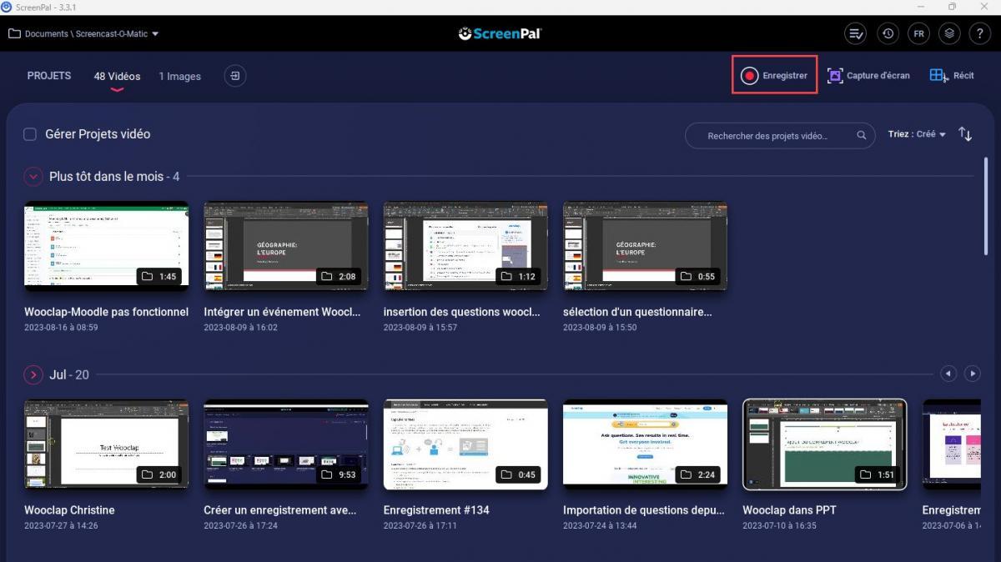
Task: Click the folder icon on the 2:24 badge
Action: [686, 474]
